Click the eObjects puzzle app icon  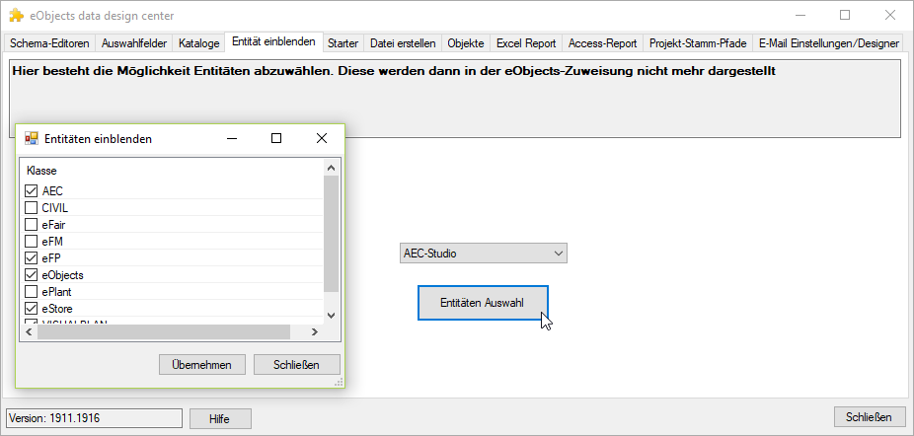coord(17,16)
